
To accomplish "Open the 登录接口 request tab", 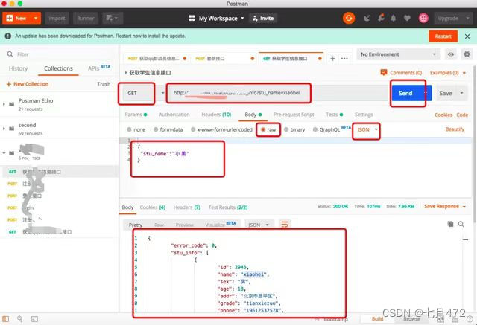I will pos(224,59).
